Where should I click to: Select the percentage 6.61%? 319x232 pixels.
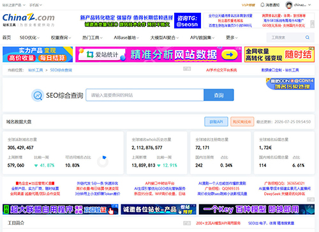(299, 166)
